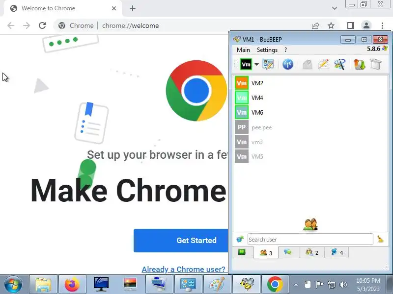Open the Settings menu in BeeBEEP
Viewport: 393px width, 294px height.
pyautogui.click(x=267, y=50)
